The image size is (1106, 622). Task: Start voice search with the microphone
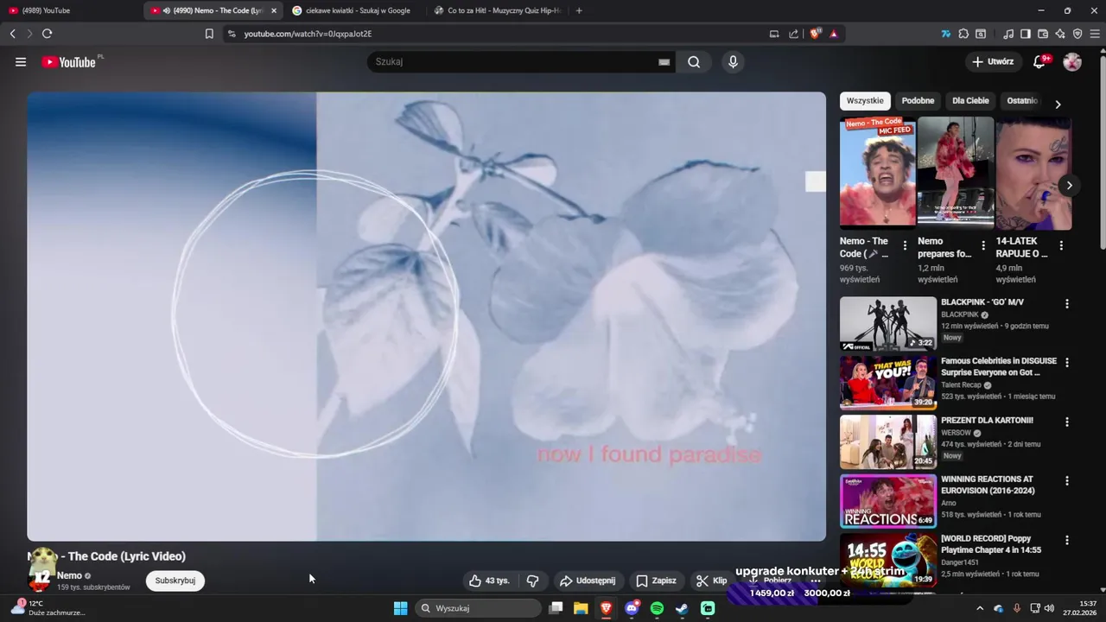(x=733, y=62)
